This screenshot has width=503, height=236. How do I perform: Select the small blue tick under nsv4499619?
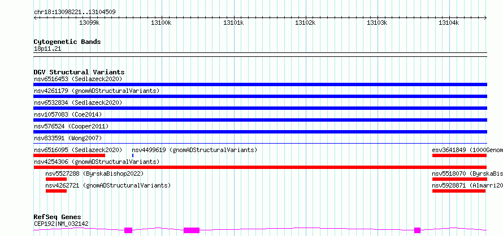pyautogui.click(x=133, y=155)
